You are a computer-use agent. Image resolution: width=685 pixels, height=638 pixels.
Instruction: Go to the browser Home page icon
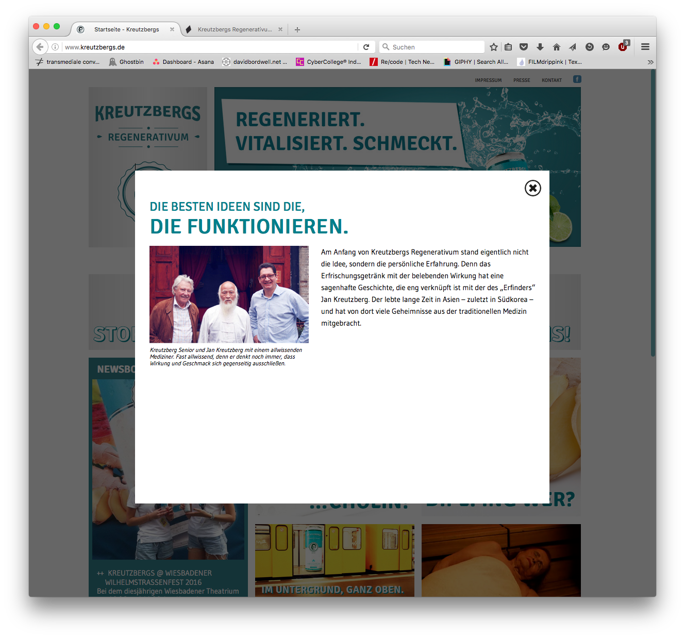tap(556, 47)
